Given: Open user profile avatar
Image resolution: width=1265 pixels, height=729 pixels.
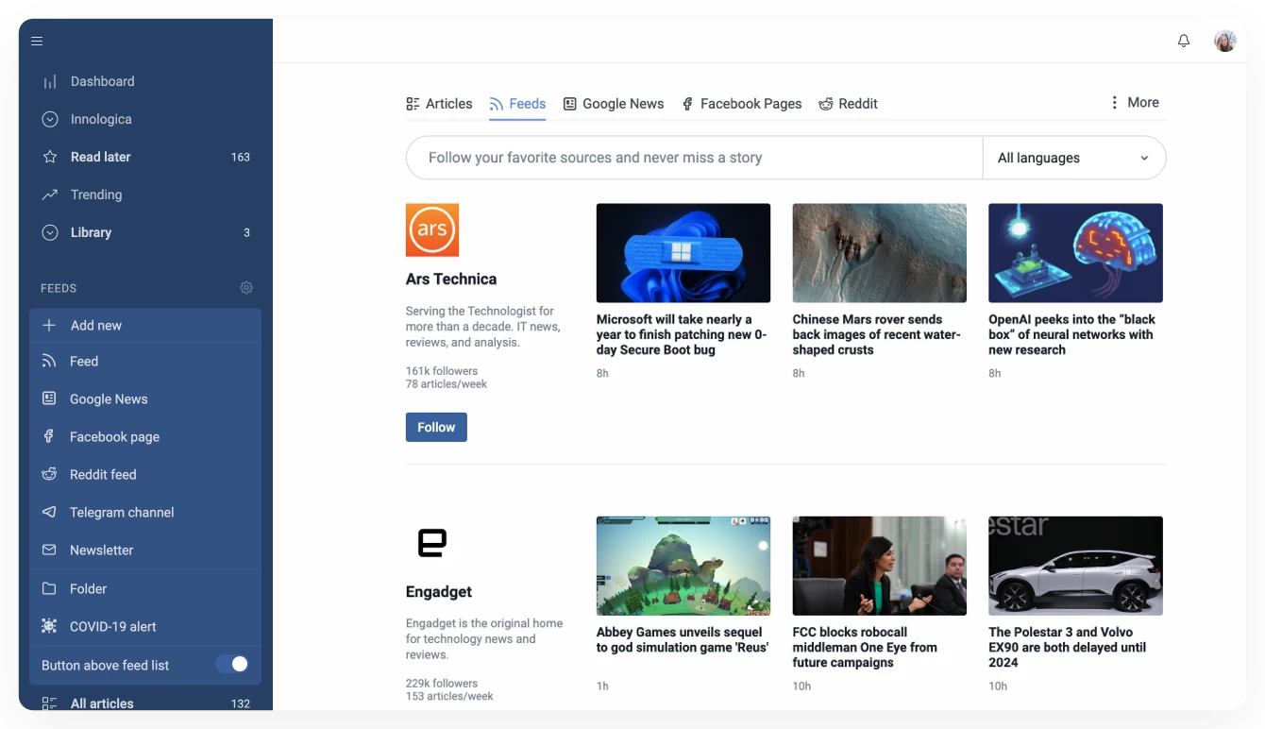Looking at the screenshot, I should (1225, 41).
